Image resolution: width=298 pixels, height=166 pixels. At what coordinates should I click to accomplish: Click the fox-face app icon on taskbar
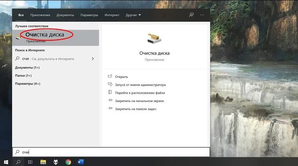(x=56, y=162)
